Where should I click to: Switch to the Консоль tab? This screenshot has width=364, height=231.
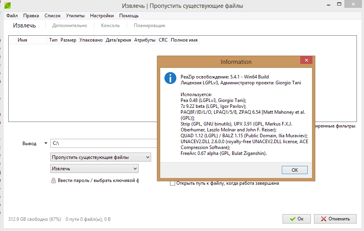click(110, 25)
